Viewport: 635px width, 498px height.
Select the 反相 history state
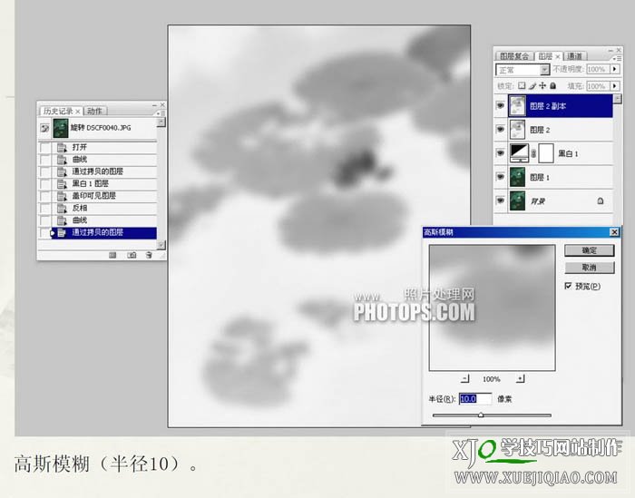(103, 208)
